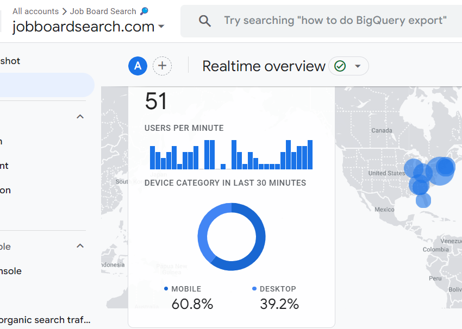This screenshot has height=329, width=462.
Task: Select the All Users "A" comparison badge
Action: (x=138, y=66)
